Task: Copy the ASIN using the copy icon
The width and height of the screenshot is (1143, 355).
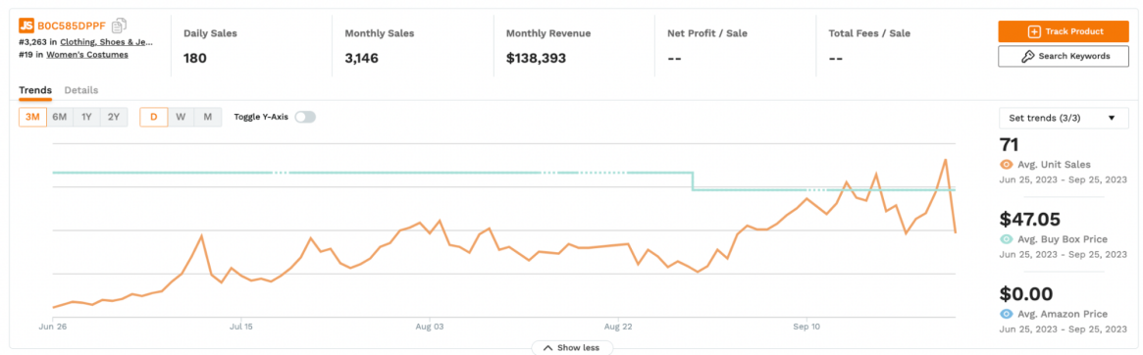Action: [120, 25]
